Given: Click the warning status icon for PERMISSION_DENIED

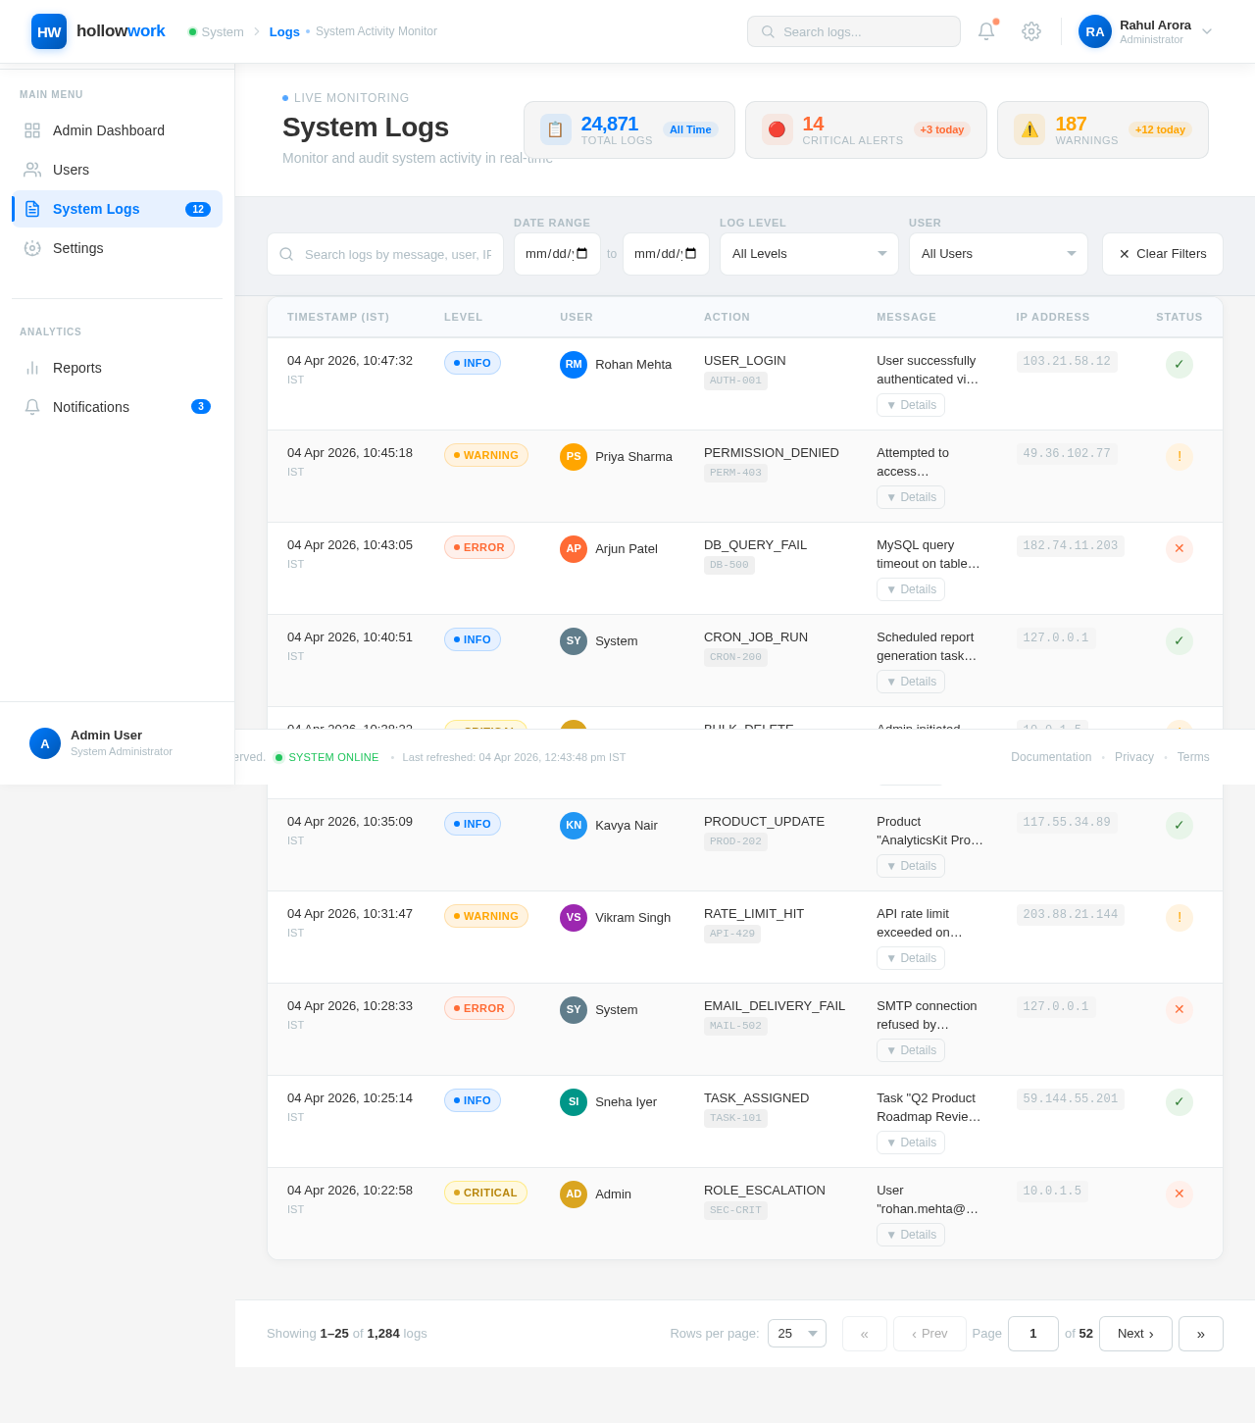Looking at the screenshot, I should pyautogui.click(x=1180, y=457).
